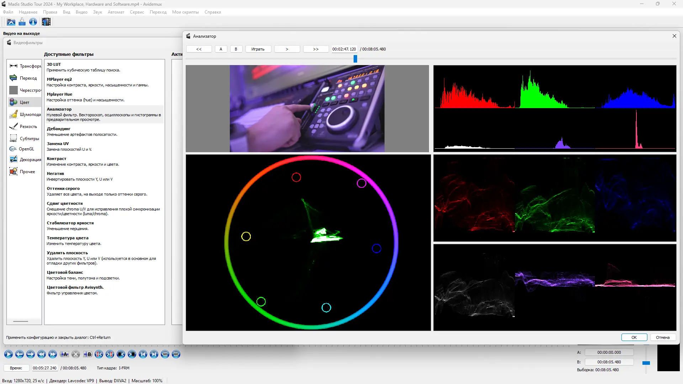Open the Видео menu
Screen dimensions: 683x384
coord(81,12)
